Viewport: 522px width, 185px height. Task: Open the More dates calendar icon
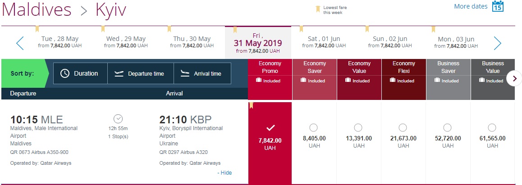pyautogui.click(x=498, y=6)
